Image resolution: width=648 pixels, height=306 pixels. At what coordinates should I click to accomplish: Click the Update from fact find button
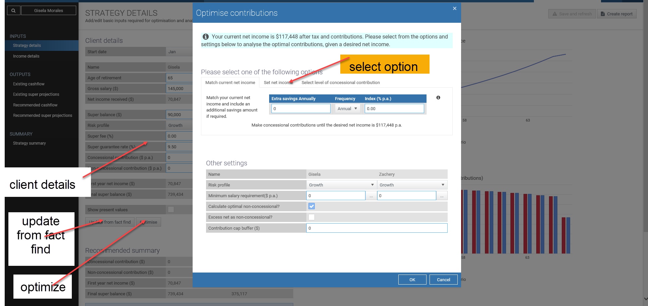pyautogui.click(x=110, y=222)
